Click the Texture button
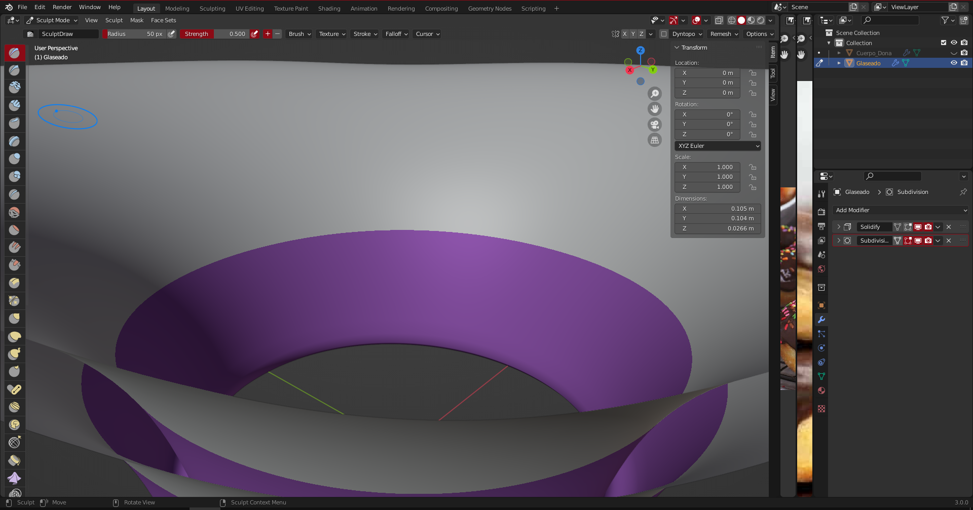 tap(332, 34)
